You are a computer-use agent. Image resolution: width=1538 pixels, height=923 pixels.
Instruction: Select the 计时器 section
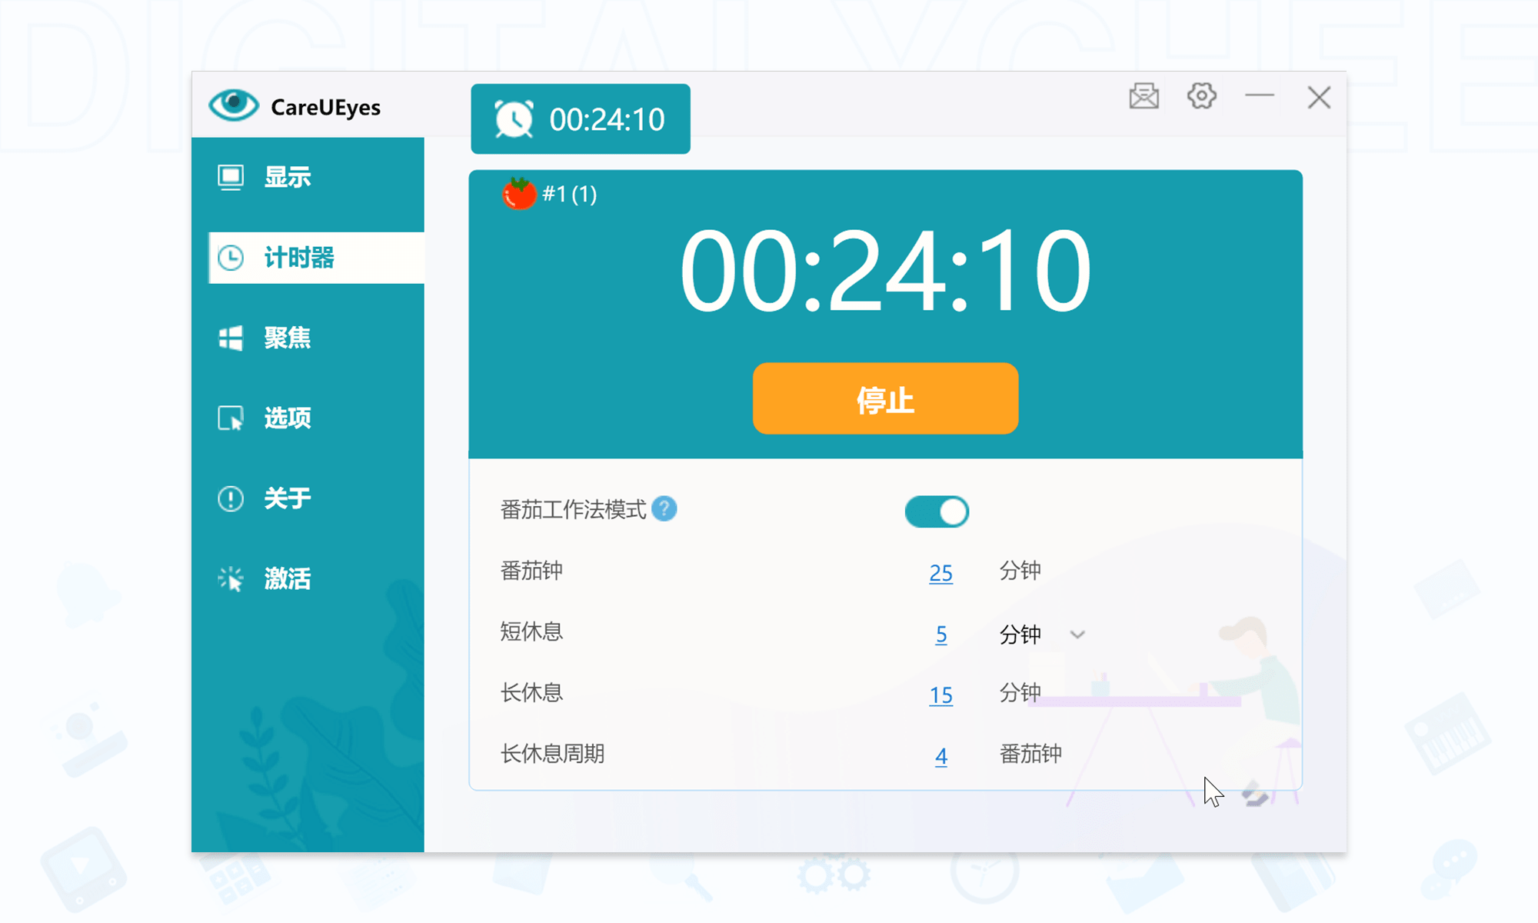[x=316, y=258]
